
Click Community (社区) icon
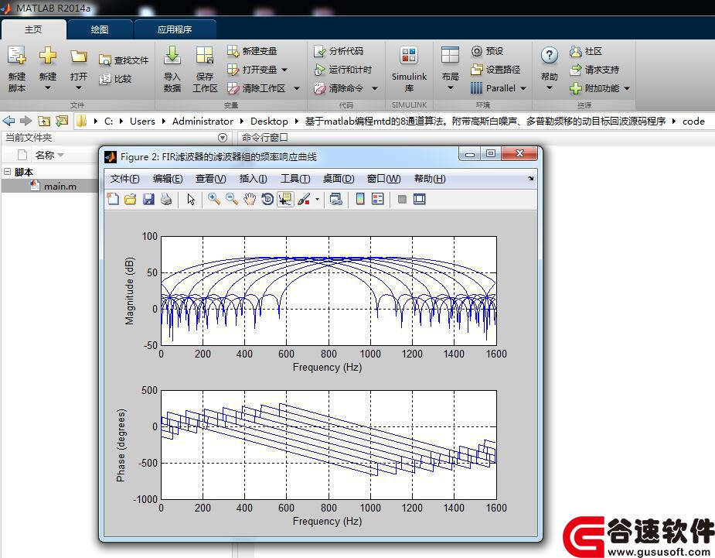(575, 51)
